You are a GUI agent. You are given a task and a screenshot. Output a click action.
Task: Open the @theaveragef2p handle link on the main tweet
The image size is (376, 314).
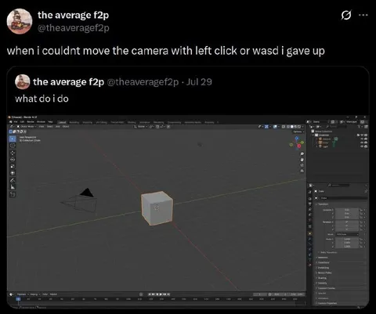tap(74, 27)
